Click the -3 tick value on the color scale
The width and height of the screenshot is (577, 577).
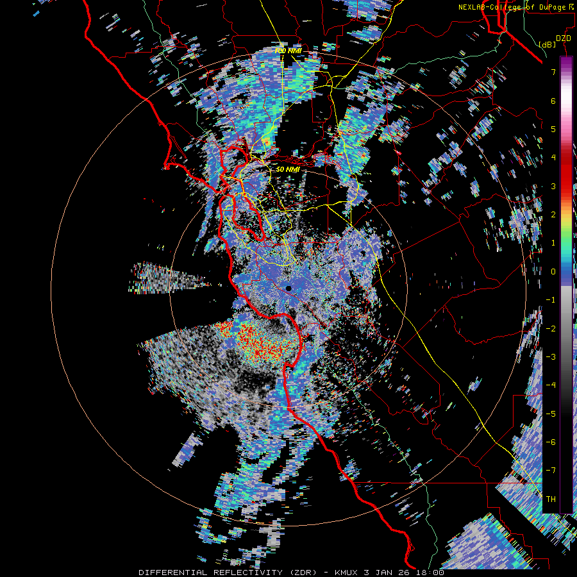point(551,356)
